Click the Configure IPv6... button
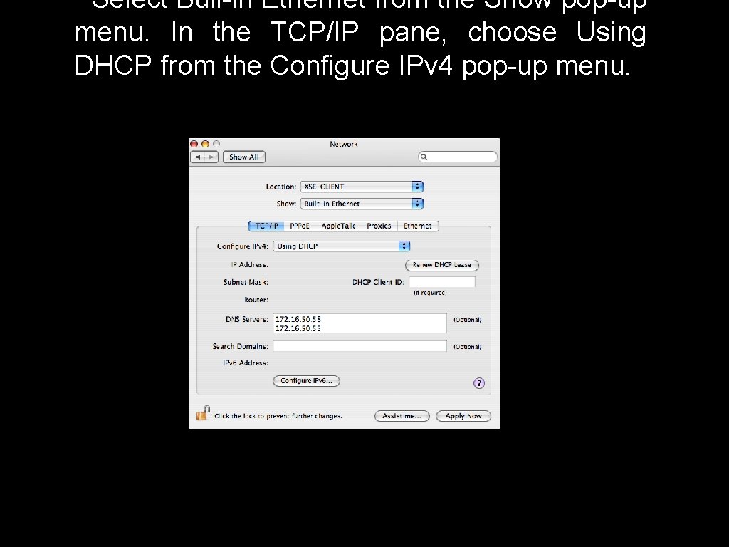The image size is (729, 547). pos(306,381)
